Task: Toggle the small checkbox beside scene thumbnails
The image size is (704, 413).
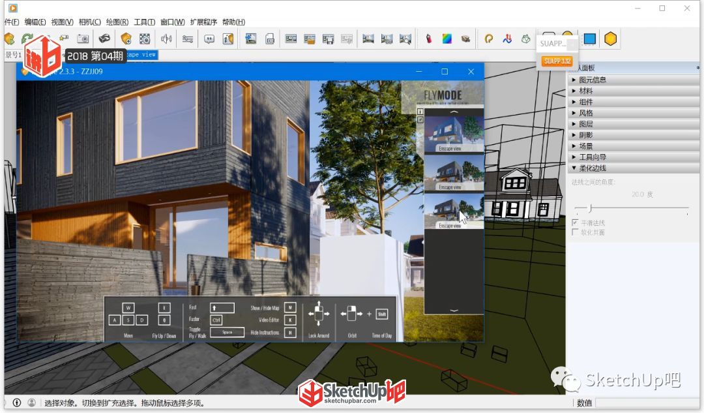Action: tap(420, 119)
